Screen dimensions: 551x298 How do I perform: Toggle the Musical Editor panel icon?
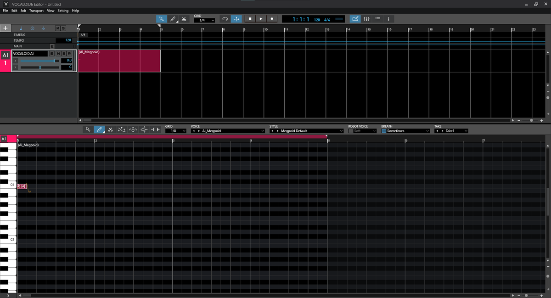(355, 19)
